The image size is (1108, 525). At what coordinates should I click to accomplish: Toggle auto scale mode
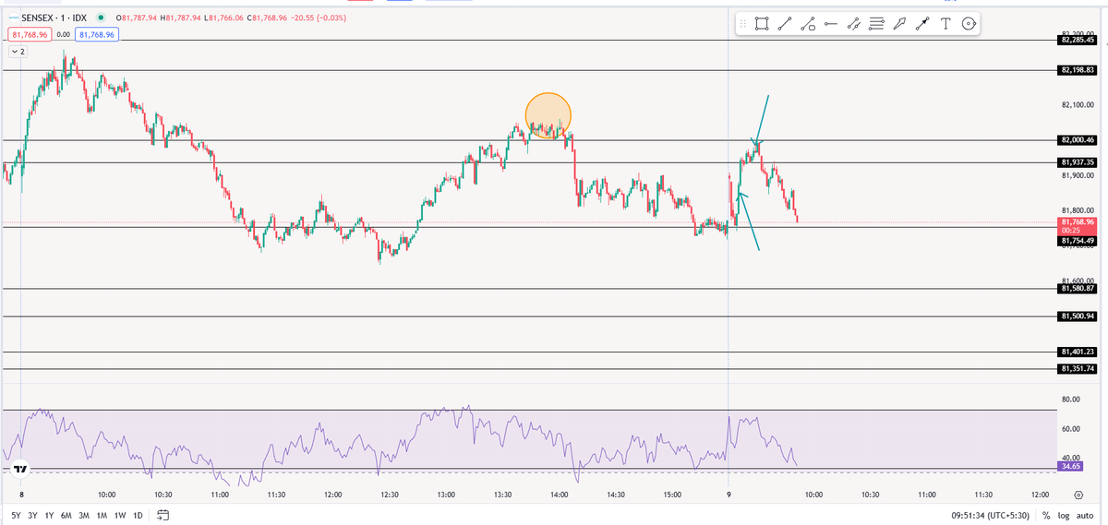(1085, 515)
